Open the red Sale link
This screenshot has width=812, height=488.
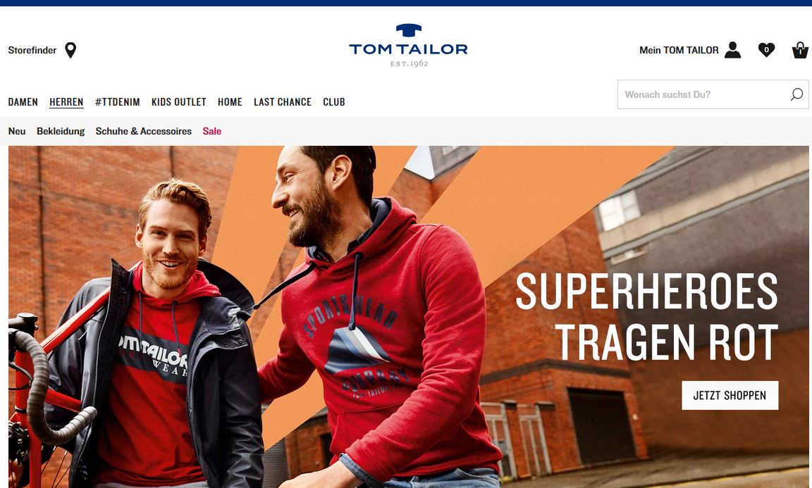pos(211,131)
